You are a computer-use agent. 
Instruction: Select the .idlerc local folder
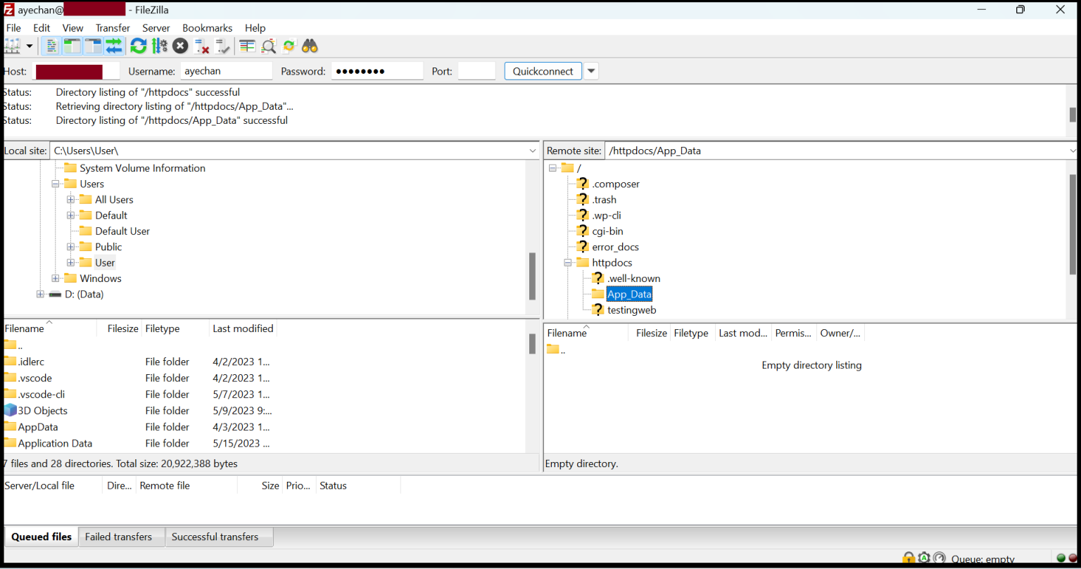(x=31, y=362)
